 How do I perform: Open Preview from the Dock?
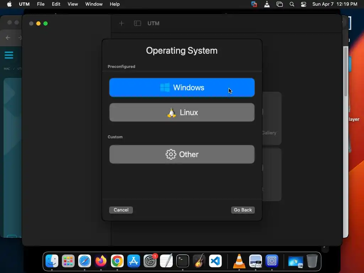pos(255,261)
